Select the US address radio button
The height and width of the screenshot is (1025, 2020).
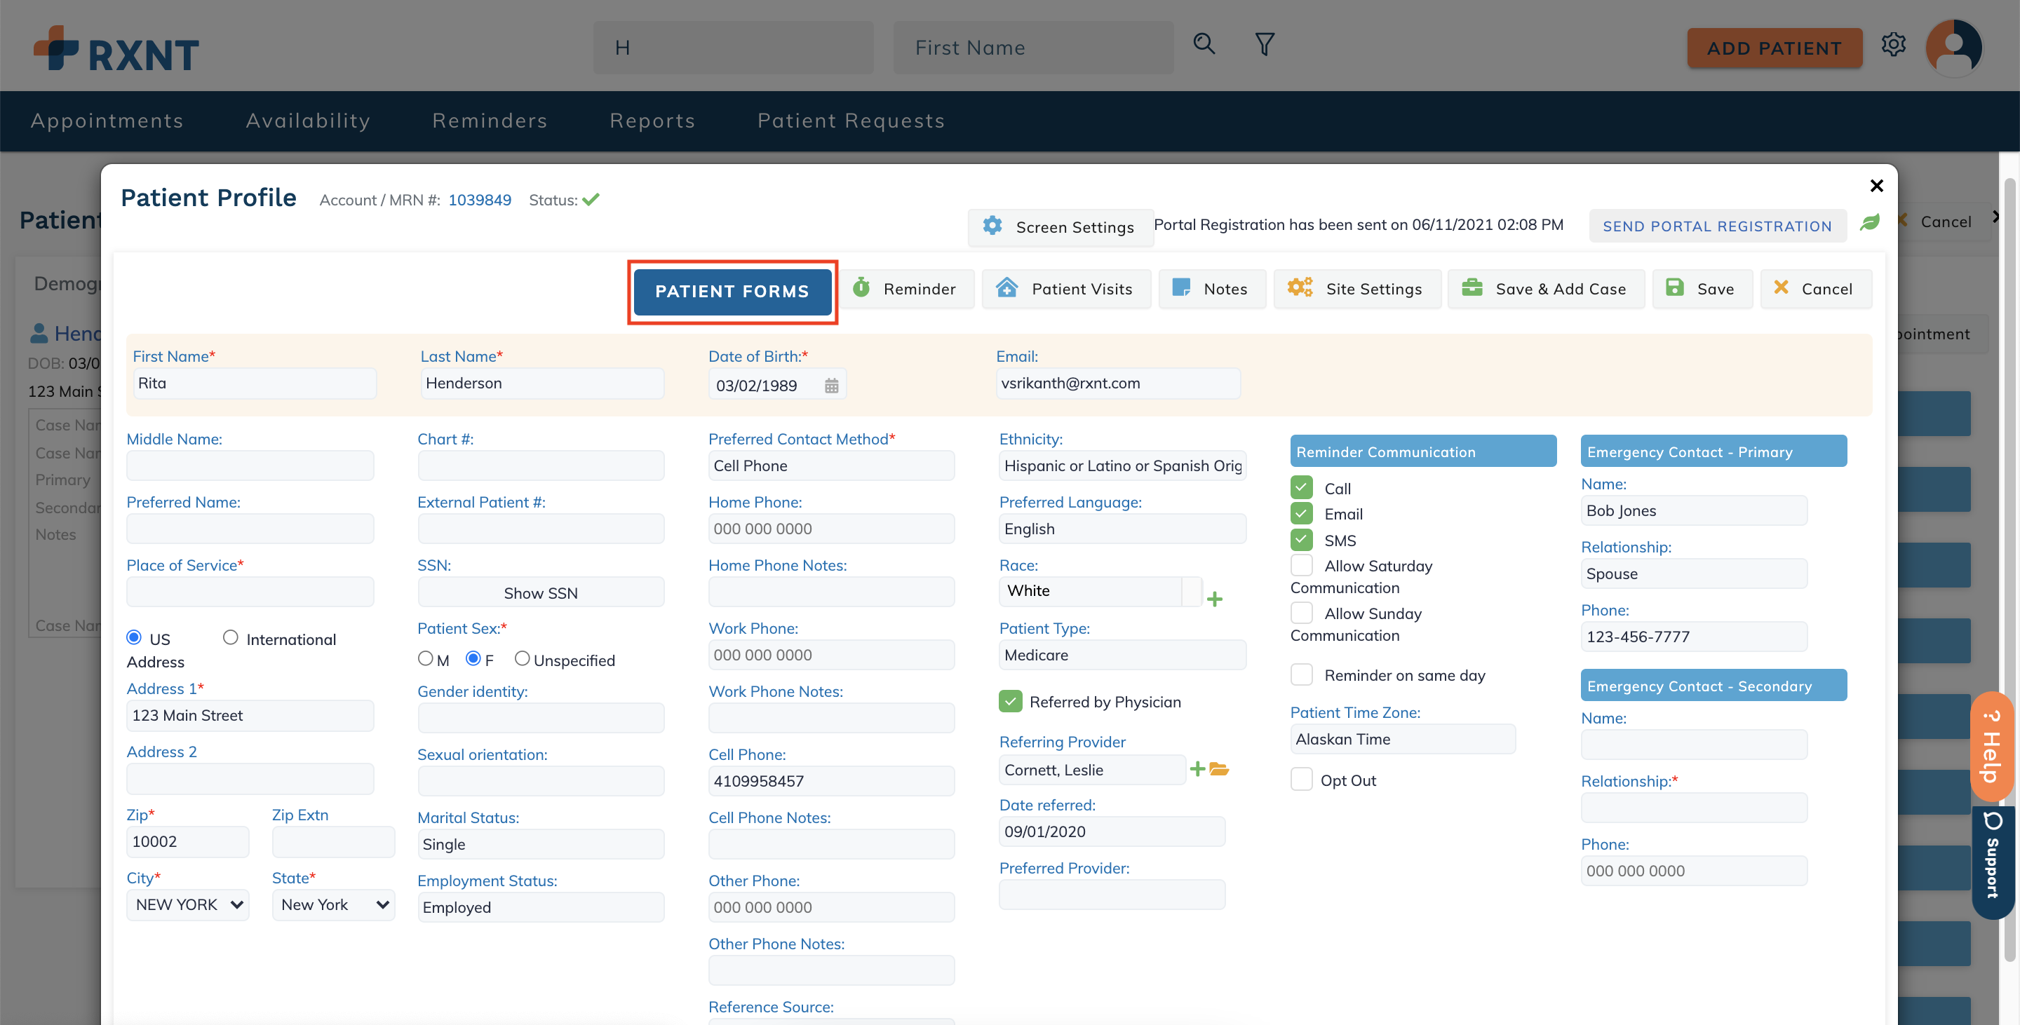pyautogui.click(x=134, y=637)
